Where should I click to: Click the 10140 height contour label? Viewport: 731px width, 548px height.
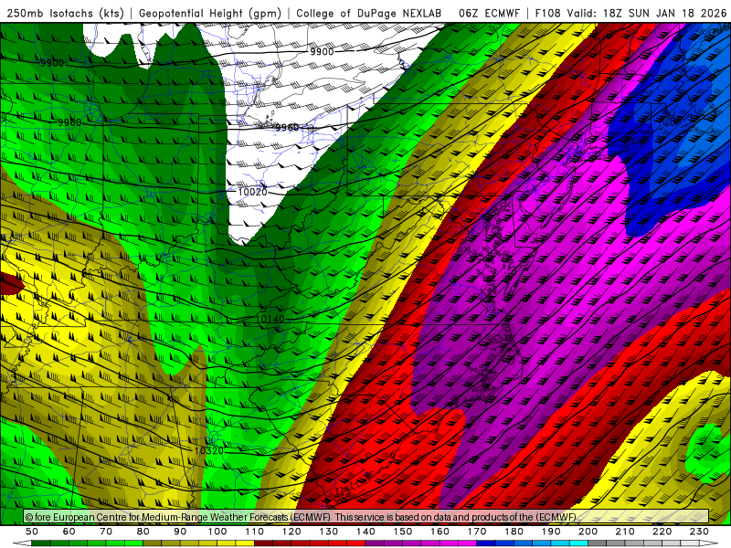coord(270,319)
